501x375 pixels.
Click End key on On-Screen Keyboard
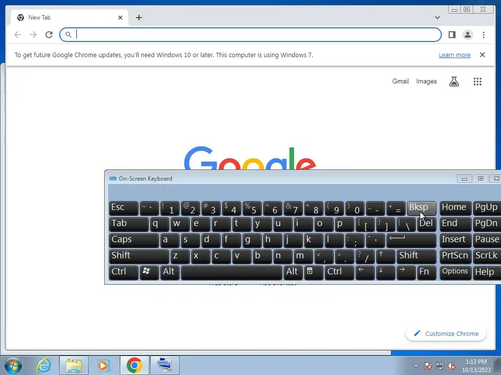click(455, 225)
